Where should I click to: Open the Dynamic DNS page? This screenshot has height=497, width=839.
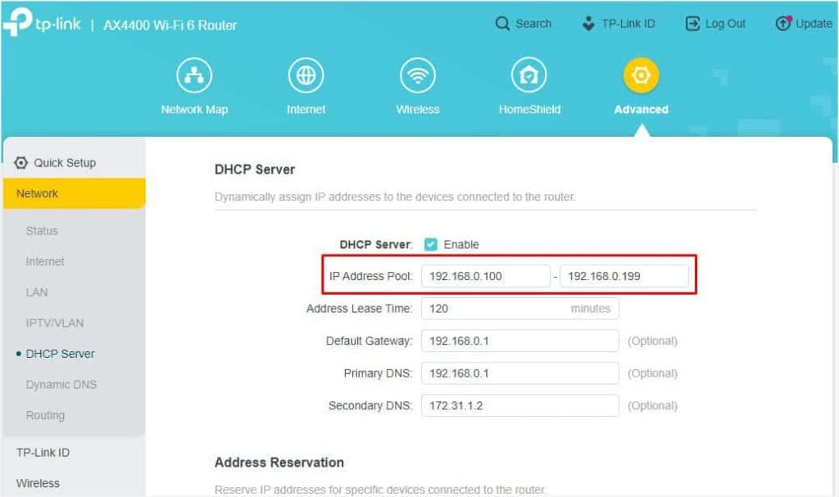click(x=61, y=384)
